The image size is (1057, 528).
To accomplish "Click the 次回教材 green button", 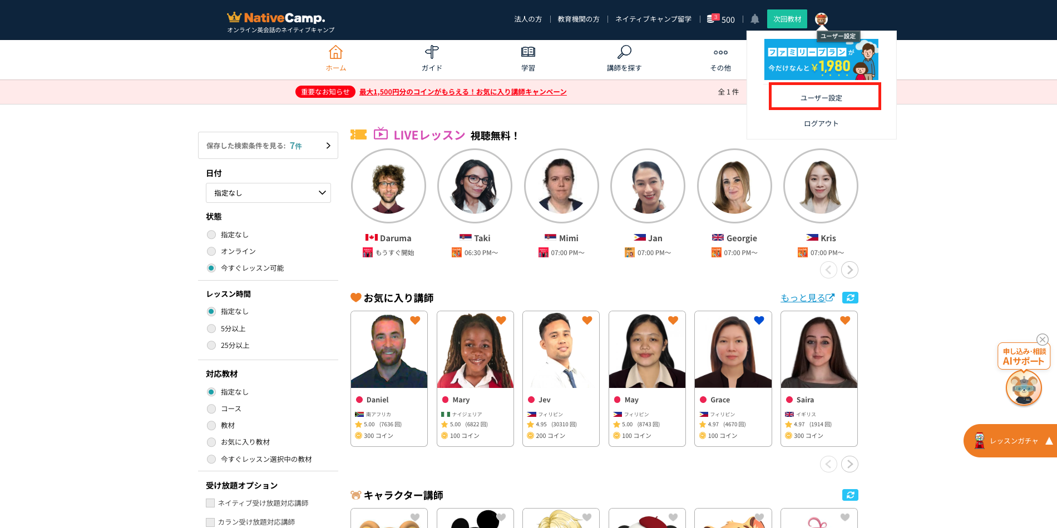I will click(787, 19).
